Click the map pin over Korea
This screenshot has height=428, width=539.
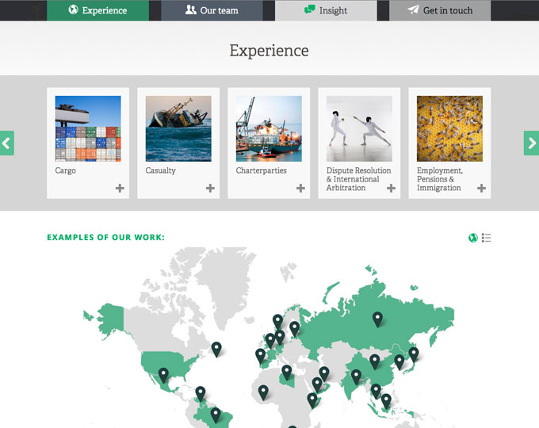(399, 361)
